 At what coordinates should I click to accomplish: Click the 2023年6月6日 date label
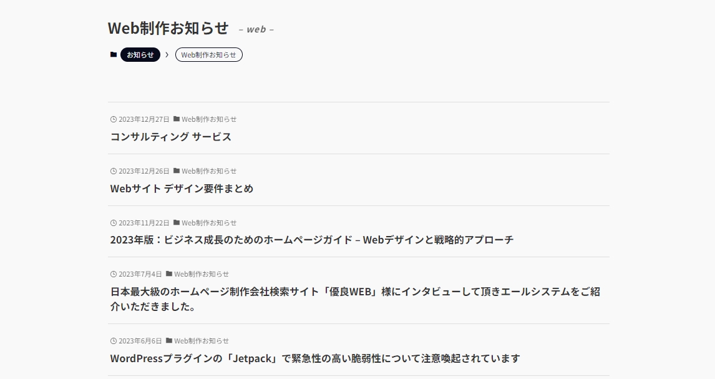140,341
